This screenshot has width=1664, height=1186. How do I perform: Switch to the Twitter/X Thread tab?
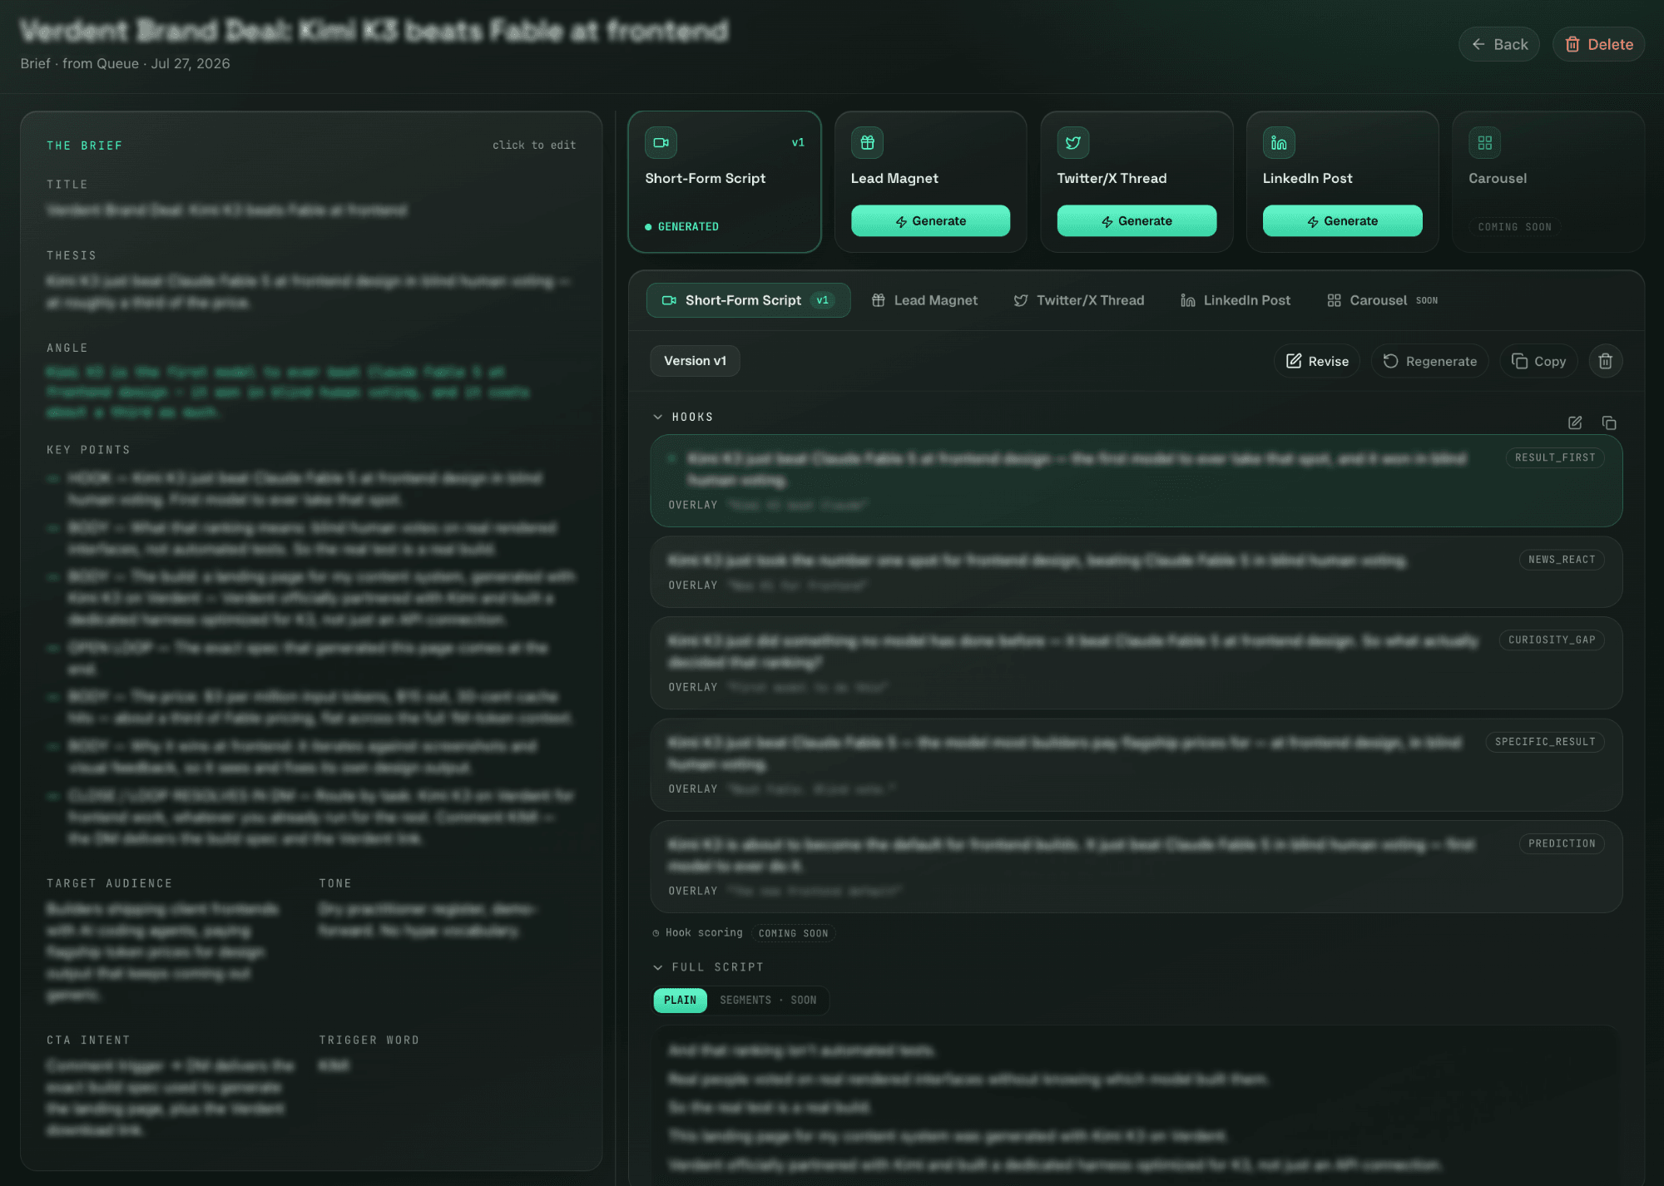(x=1079, y=300)
